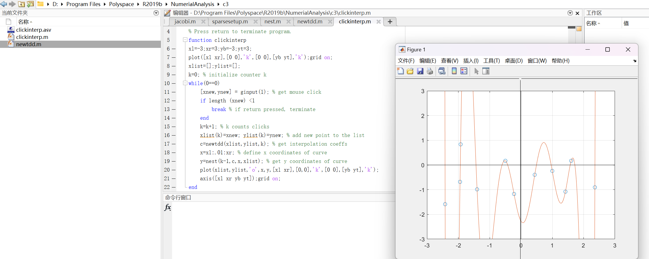The height and width of the screenshot is (259, 649).
Task: Switch to the jacobi.m tab
Action: point(185,22)
